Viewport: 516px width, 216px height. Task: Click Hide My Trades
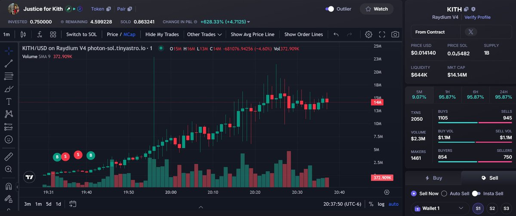tap(162, 34)
